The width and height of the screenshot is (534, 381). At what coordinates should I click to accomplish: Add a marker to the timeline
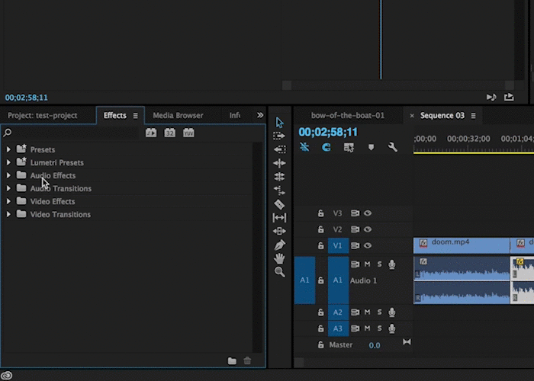[372, 147]
